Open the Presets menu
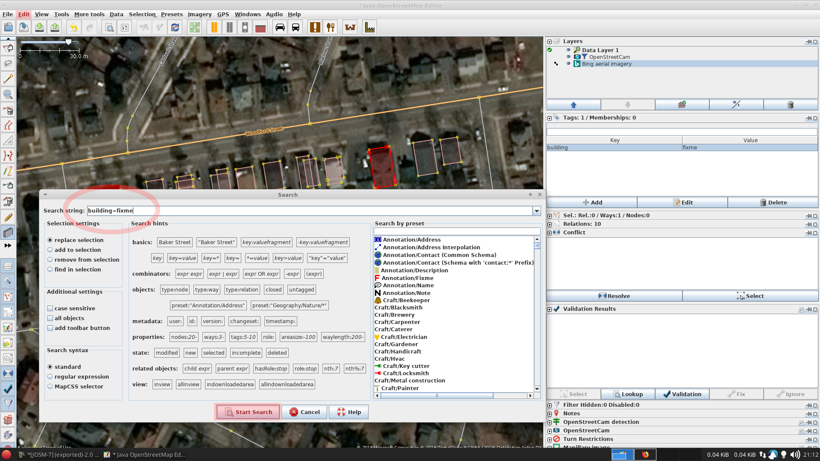This screenshot has width=820, height=461. [172, 14]
